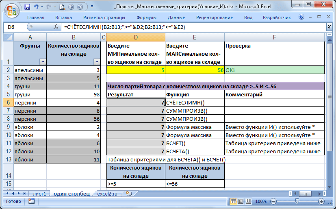Open the Фрукты column filter dropdown
336x209 pixels.
pyautogui.click(x=43, y=61)
